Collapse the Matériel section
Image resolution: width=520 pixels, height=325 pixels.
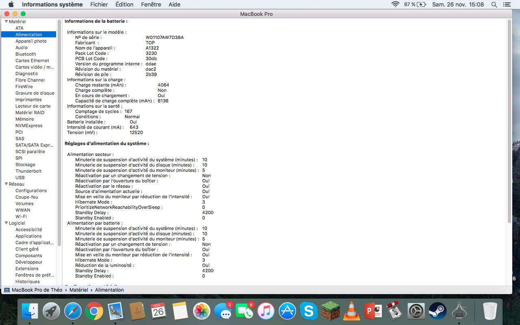[6, 22]
